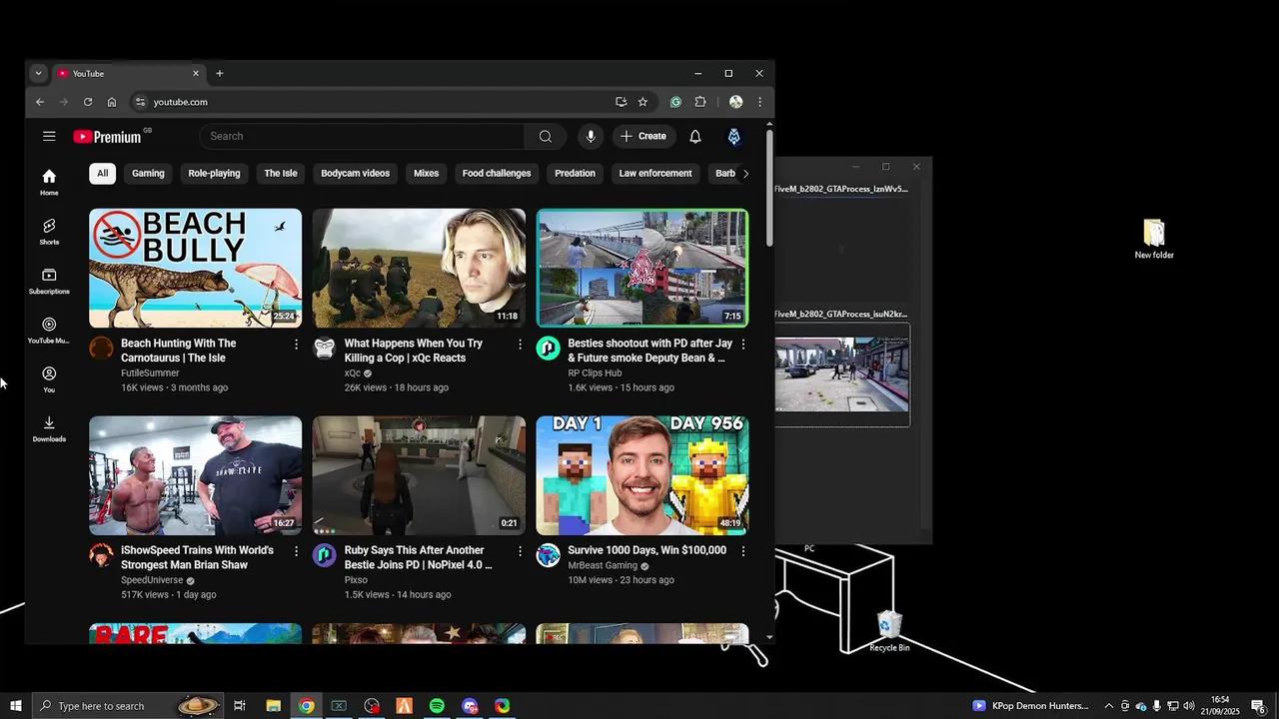Open the FutileSummer channel link

[150, 373]
